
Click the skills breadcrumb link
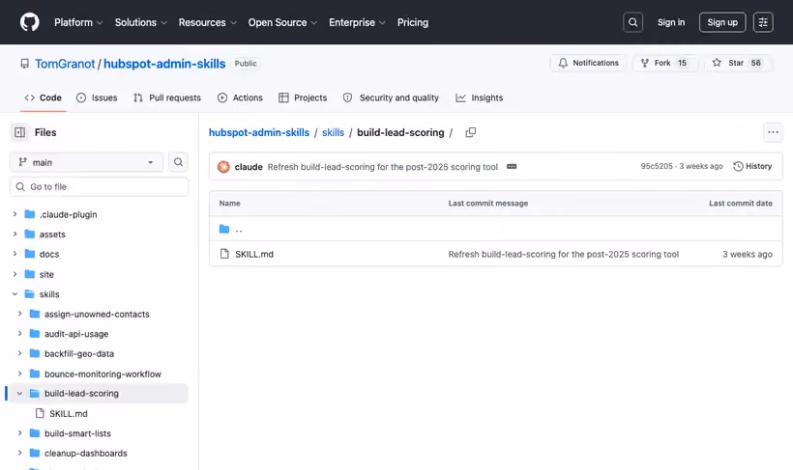click(333, 132)
